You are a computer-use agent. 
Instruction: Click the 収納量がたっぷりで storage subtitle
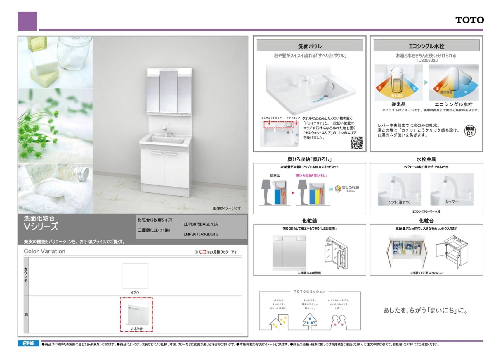[426, 228]
